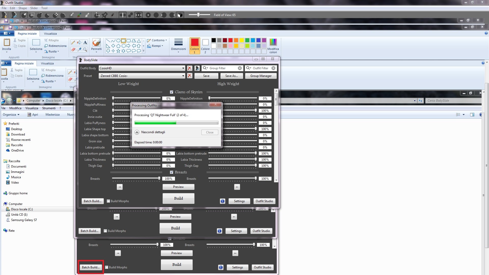
Task: Select the X-mirror tool in Outfit Studio toolbar
Action: tap(123, 15)
